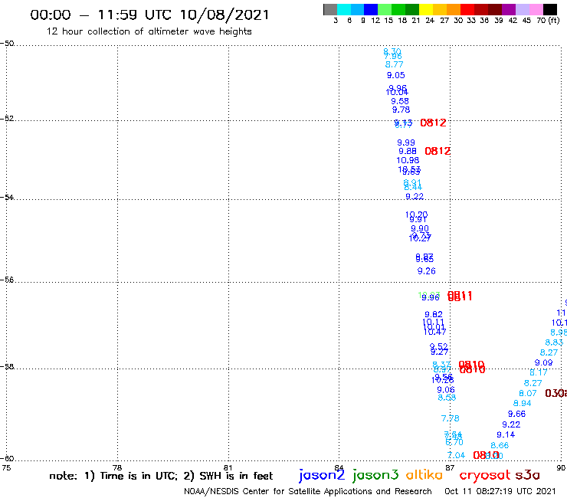This screenshot has height=498, width=567.
Task: Click the longitude axis label "87"
Action: tap(450, 467)
